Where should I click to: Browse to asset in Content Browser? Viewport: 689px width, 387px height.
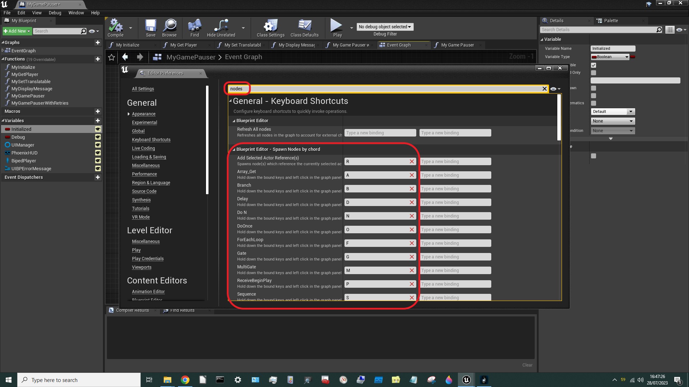pyautogui.click(x=169, y=28)
